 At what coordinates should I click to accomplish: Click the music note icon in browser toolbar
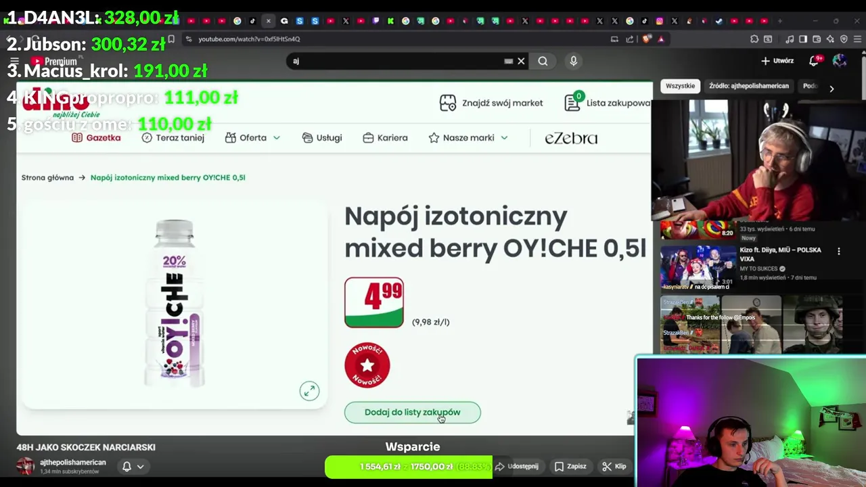point(790,39)
